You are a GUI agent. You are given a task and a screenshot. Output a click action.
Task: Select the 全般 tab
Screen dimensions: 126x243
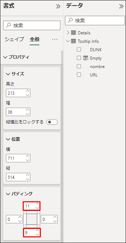(x=35, y=39)
